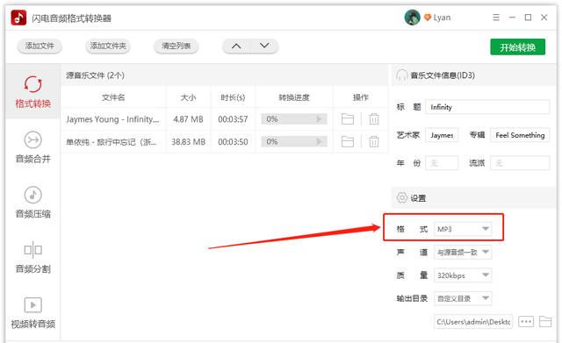Click the 流派 genre input field
562x343 pixels.
coord(520,163)
